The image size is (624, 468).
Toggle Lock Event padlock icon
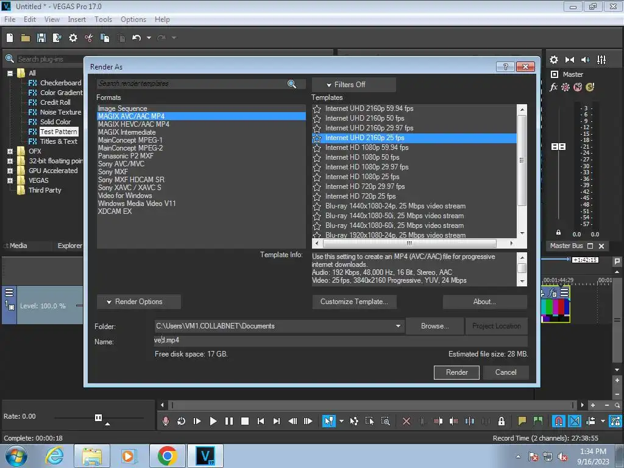502,421
